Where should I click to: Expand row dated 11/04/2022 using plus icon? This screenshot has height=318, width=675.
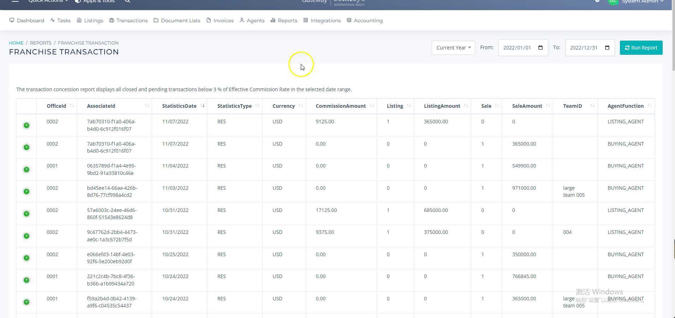point(26,170)
